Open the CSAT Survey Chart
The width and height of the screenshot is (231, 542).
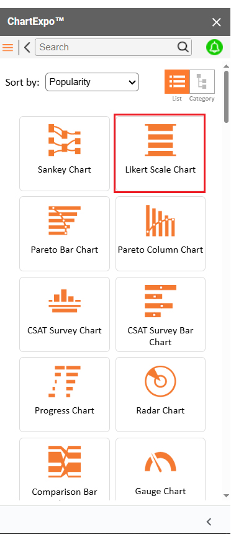point(65,314)
